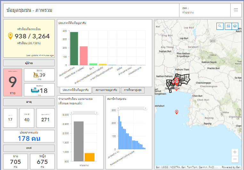Click right slider handle on community members chart
Viewport: 244px width, 170px height.
146,109
